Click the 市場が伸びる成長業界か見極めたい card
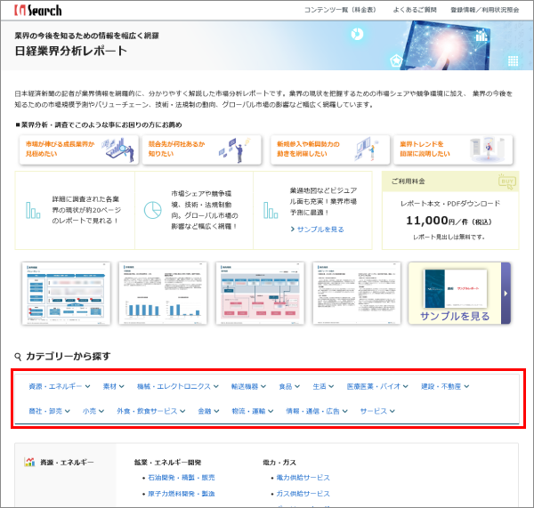534x508 pixels. [x=79, y=149]
